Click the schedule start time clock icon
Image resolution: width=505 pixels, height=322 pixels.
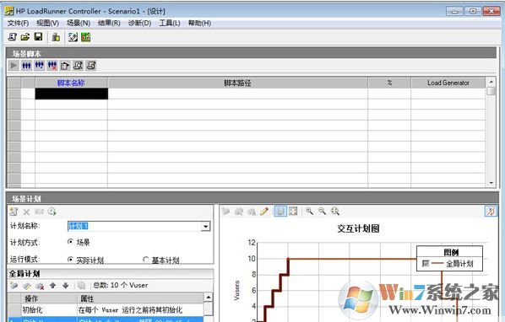[52, 212]
